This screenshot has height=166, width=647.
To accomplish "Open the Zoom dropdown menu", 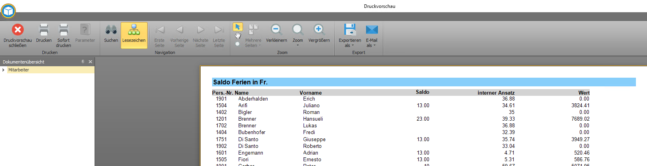I will point(298,35).
